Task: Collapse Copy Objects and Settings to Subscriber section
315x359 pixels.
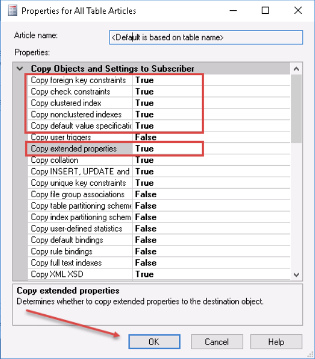Action: (20, 68)
